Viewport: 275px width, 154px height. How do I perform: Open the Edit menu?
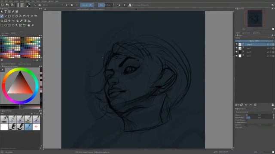tap(6, 1)
